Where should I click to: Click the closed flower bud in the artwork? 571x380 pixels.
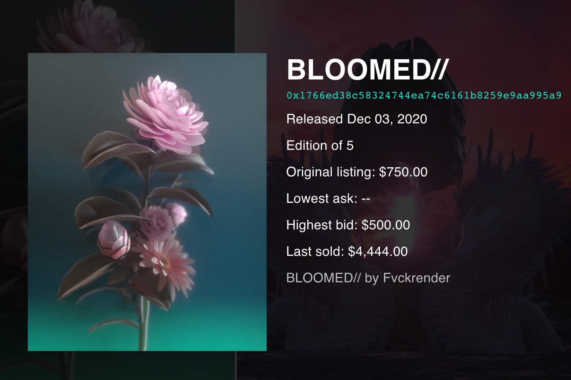pos(114,240)
